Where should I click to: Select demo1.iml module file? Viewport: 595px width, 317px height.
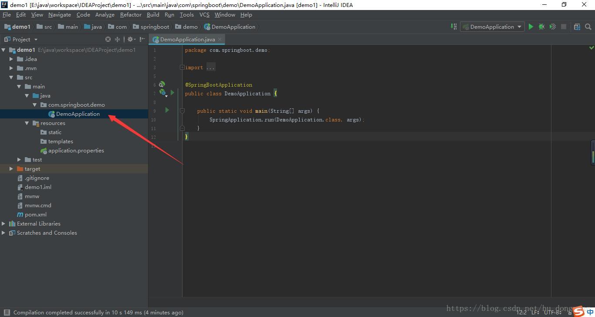click(x=34, y=187)
